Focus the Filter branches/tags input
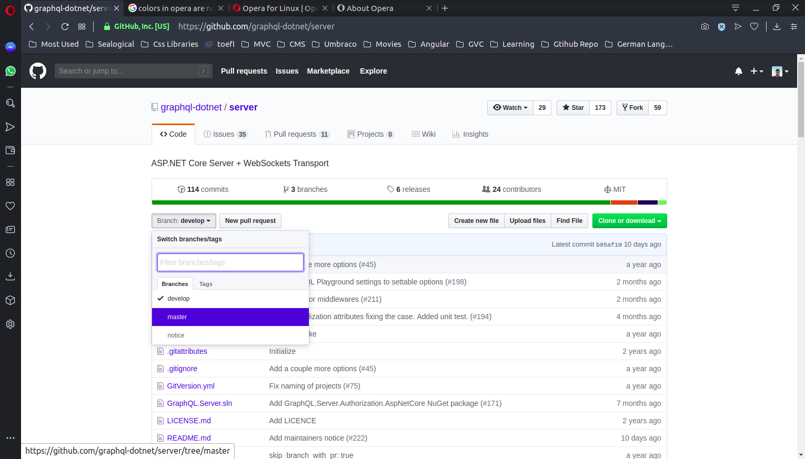The width and height of the screenshot is (805, 459). click(x=230, y=262)
